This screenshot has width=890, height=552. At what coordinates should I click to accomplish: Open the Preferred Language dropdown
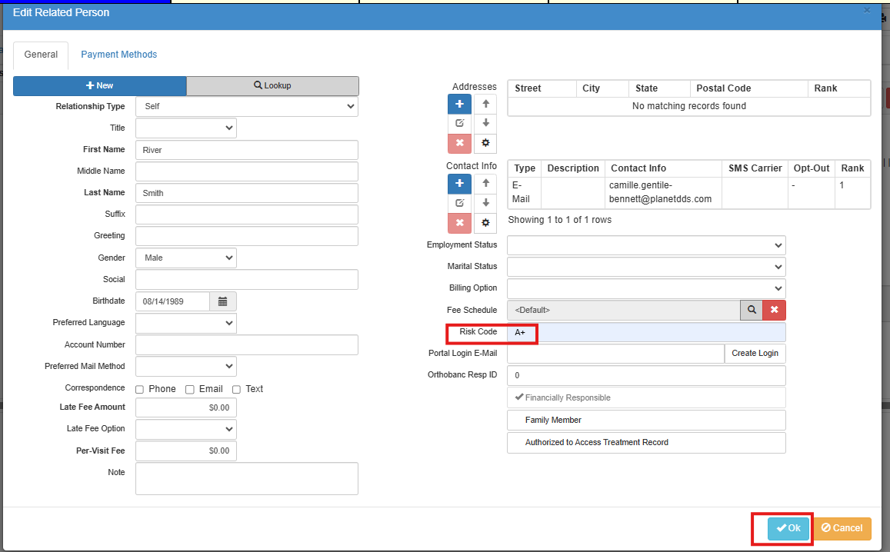click(185, 323)
